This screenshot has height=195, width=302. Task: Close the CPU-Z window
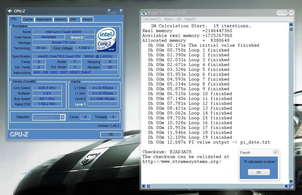(x=121, y=11)
